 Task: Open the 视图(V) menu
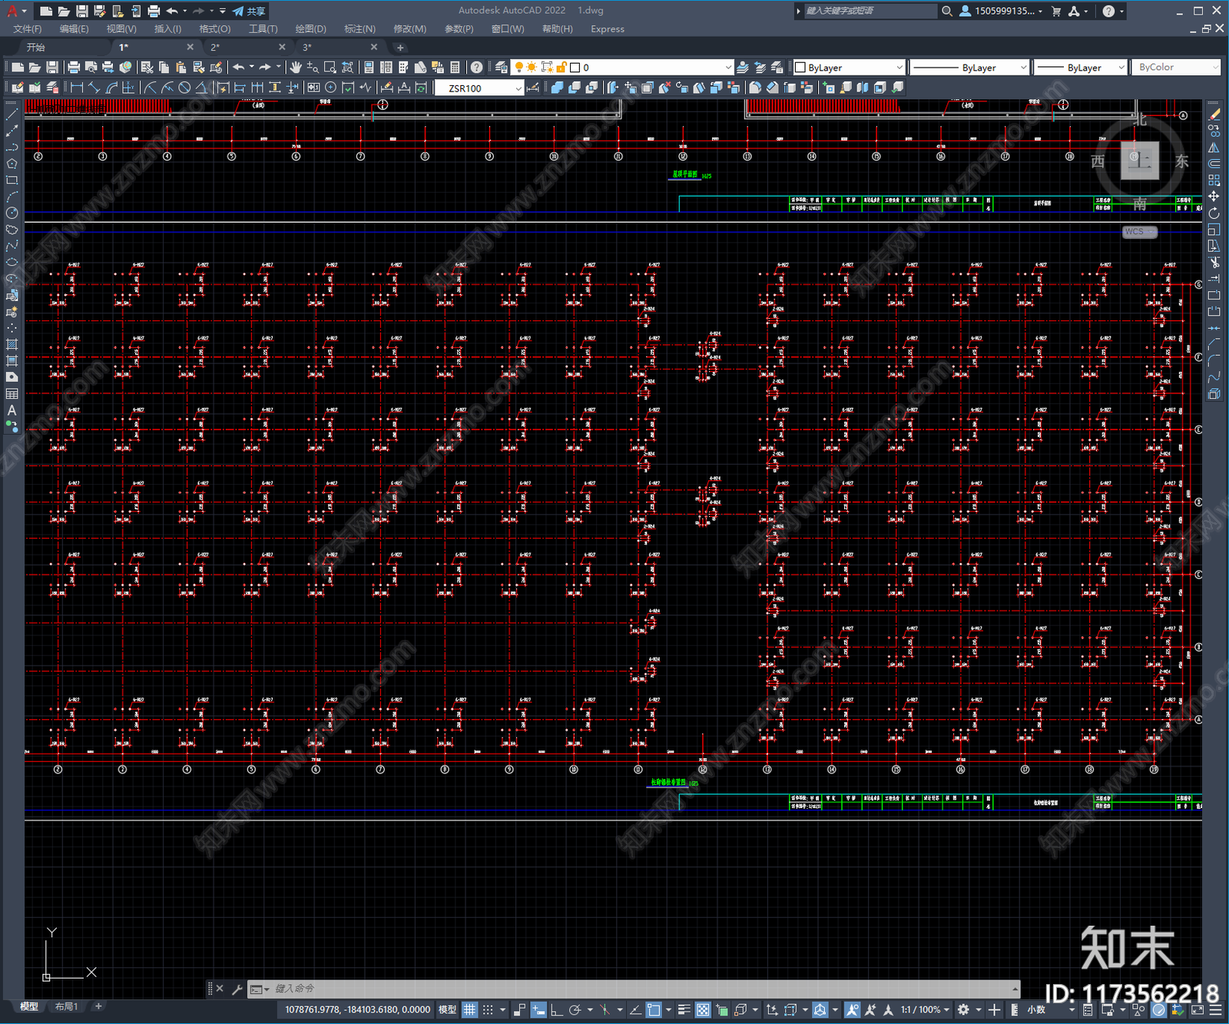121,29
